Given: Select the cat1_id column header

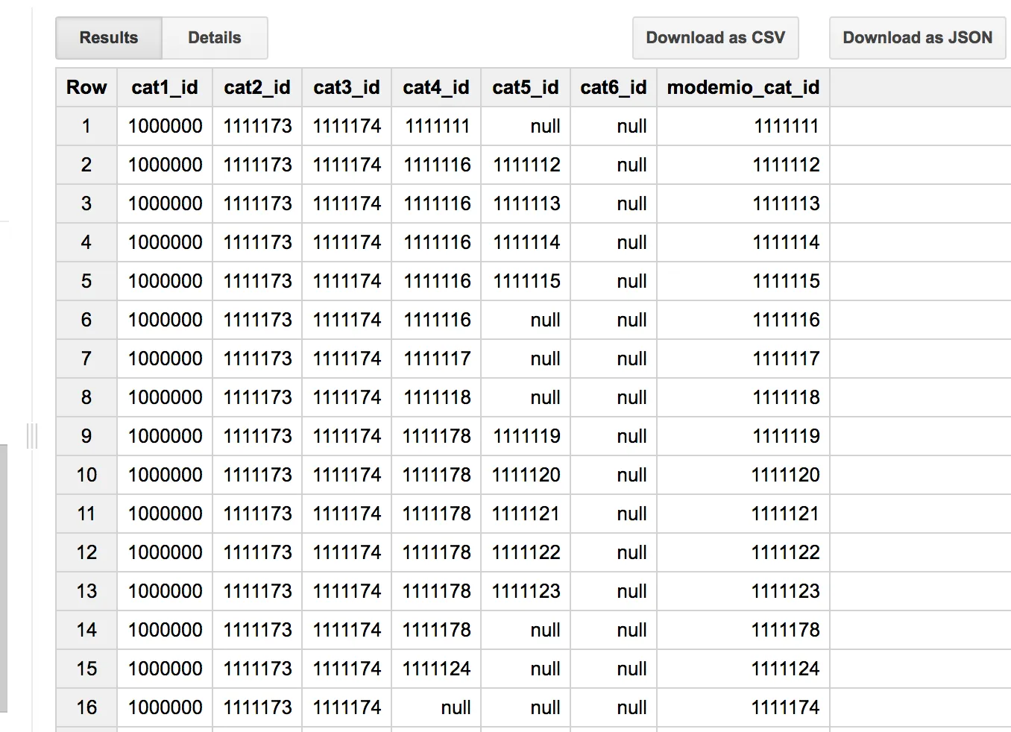Looking at the screenshot, I should [x=165, y=87].
